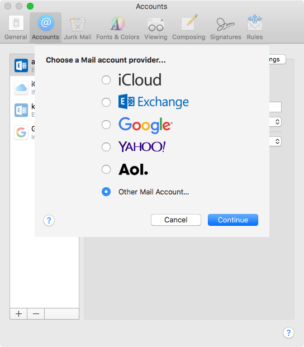Image resolution: width=304 pixels, height=347 pixels.
Task: Open the Junk Mail preferences
Action: pos(78,27)
